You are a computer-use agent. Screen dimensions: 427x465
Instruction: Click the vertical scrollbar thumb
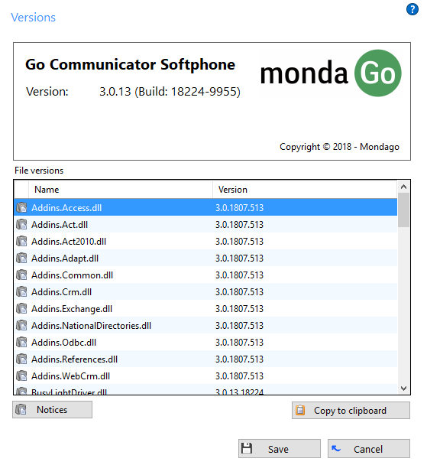(403, 210)
